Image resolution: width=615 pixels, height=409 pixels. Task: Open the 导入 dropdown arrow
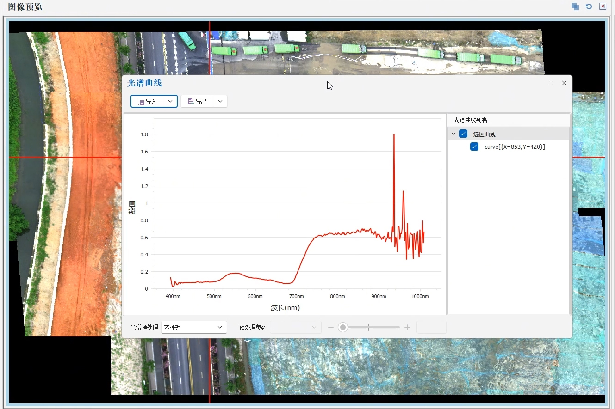click(170, 102)
